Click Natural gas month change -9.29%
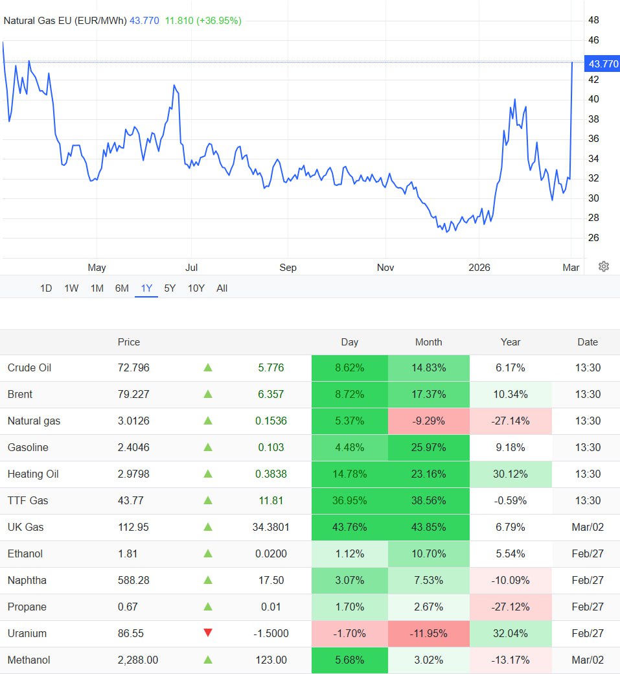 pyautogui.click(x=429, y=421)
